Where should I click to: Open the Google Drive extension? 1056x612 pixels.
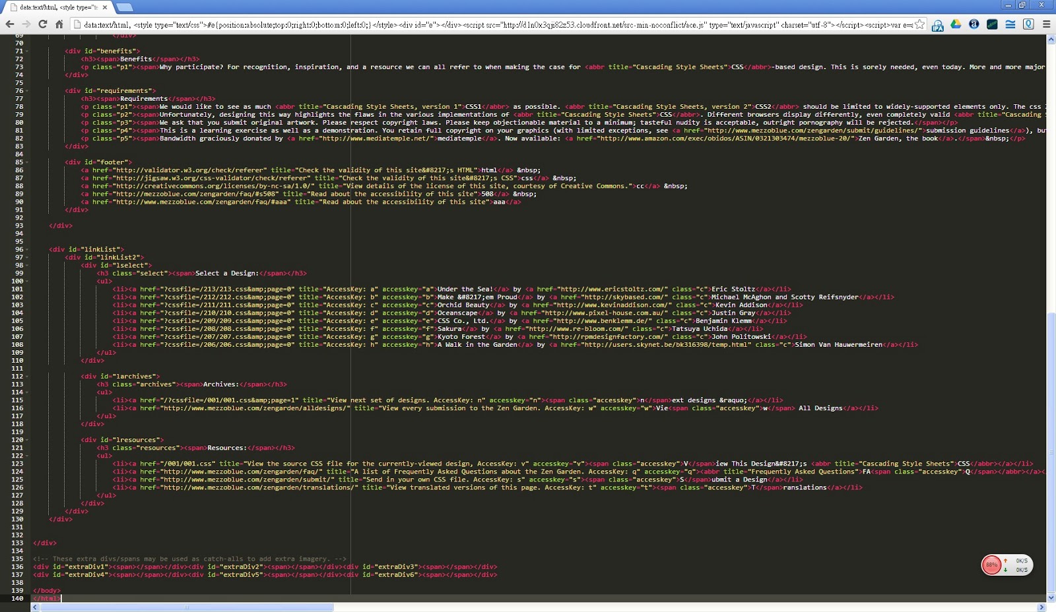pyautogui.click(x=956, y=24)
